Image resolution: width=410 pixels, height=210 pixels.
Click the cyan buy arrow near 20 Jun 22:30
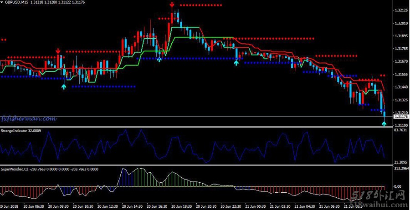[x=236, y=62]
